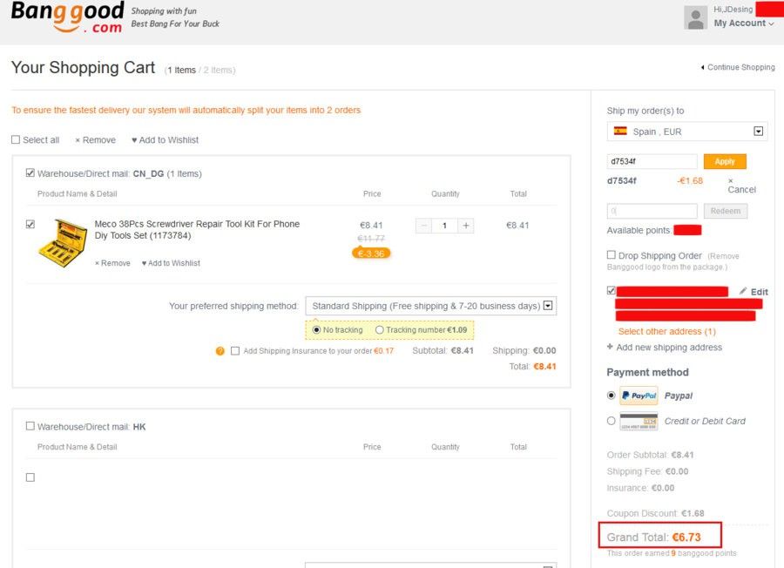Click the Coupon Discount €1.68 line
The image size is (784, 568).
655,513
